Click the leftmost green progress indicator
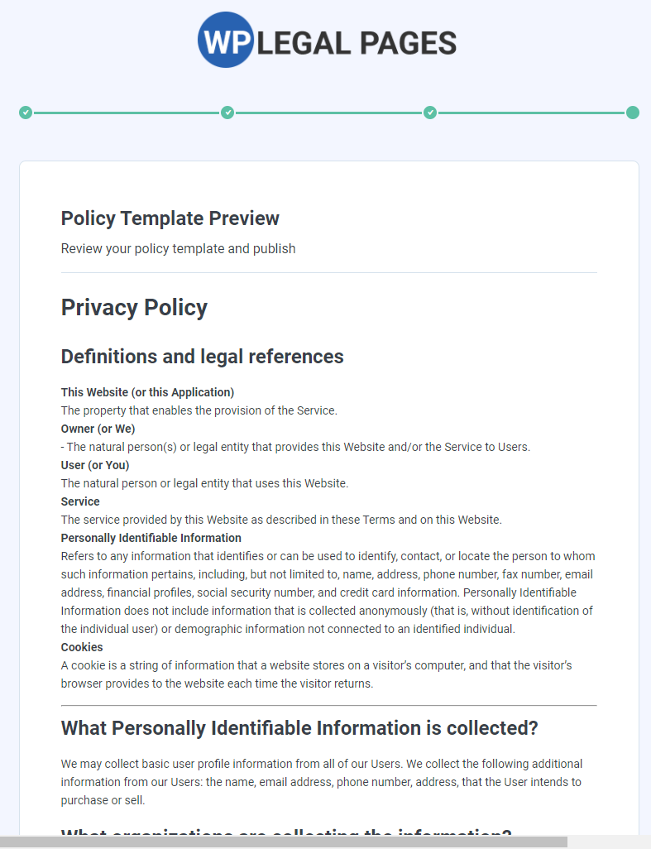This screenshot has width=651, height=849. pyautogui.click(x=25, y=113)
